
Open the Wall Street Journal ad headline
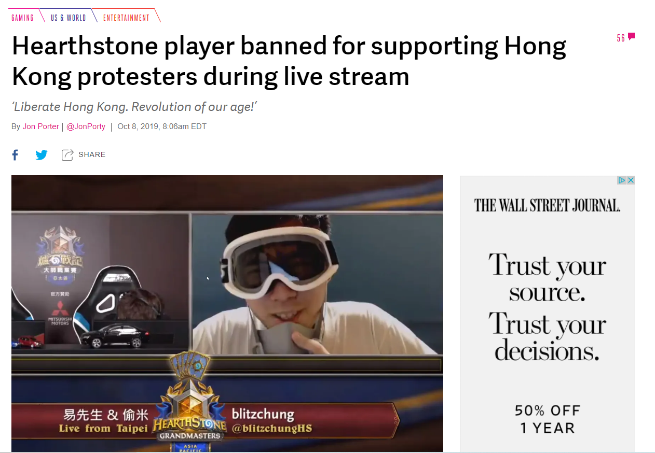tap(547, 205)
